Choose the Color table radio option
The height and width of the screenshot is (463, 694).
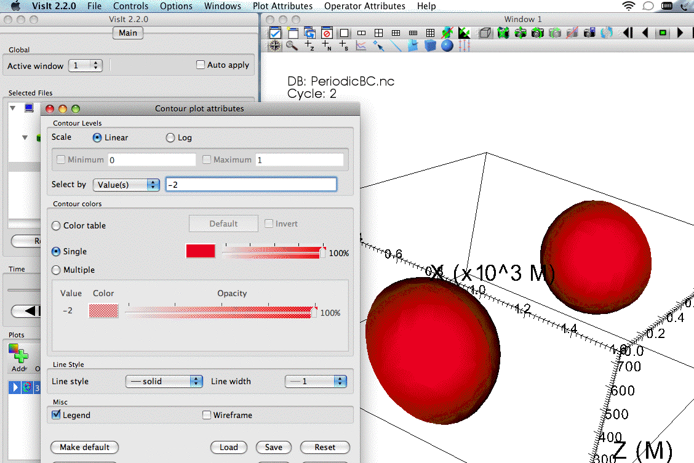coord(57,226)
